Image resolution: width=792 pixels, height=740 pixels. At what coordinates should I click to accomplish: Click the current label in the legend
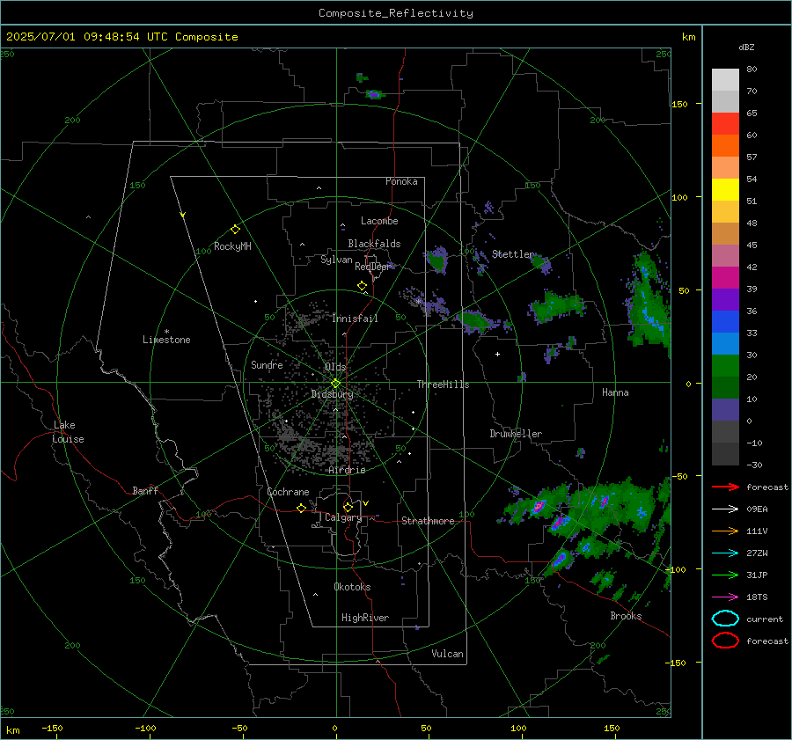tap(765, 619)
